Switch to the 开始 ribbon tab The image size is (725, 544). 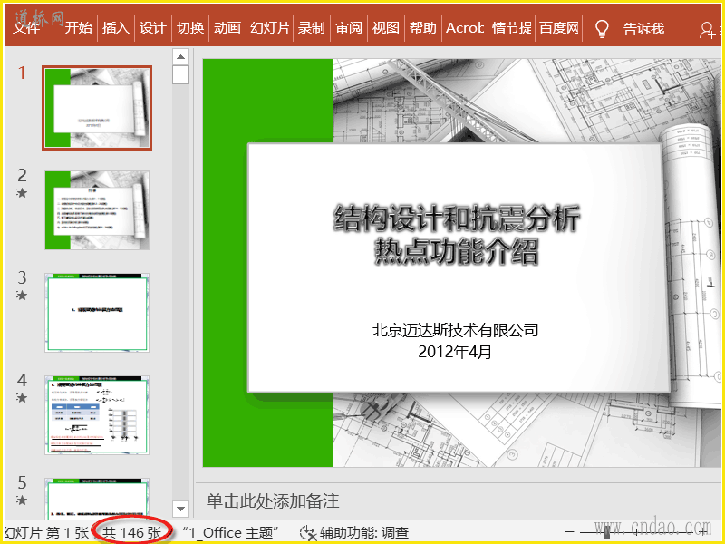coord(78,28)
